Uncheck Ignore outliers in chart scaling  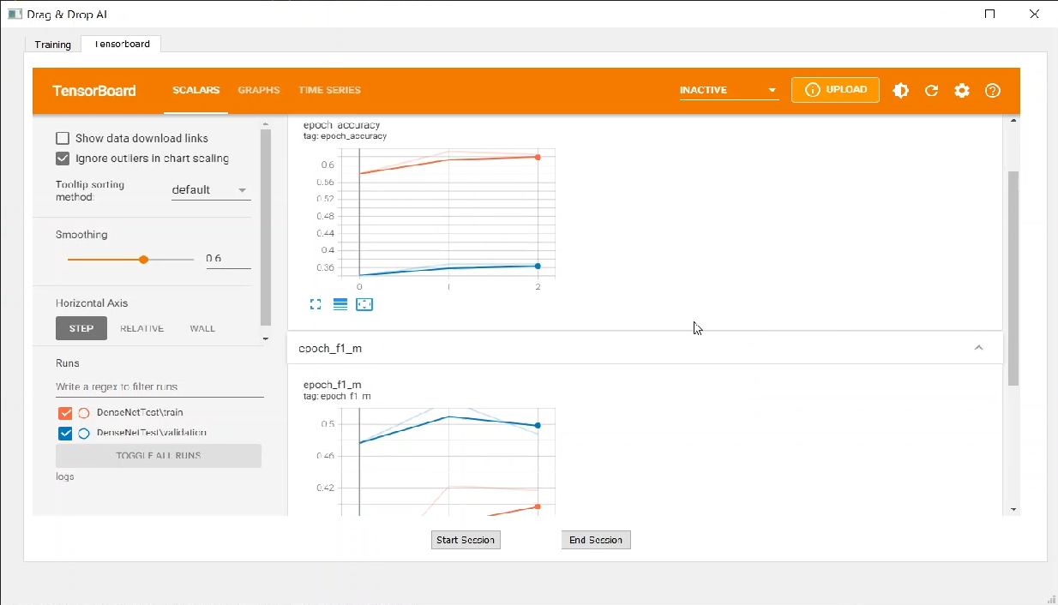point(63,159)
